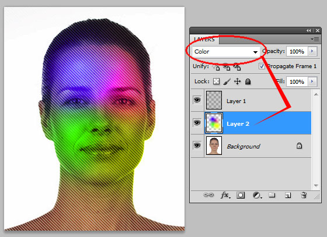
Task: Toggle Background layer visibility
Action: point(197,145)
